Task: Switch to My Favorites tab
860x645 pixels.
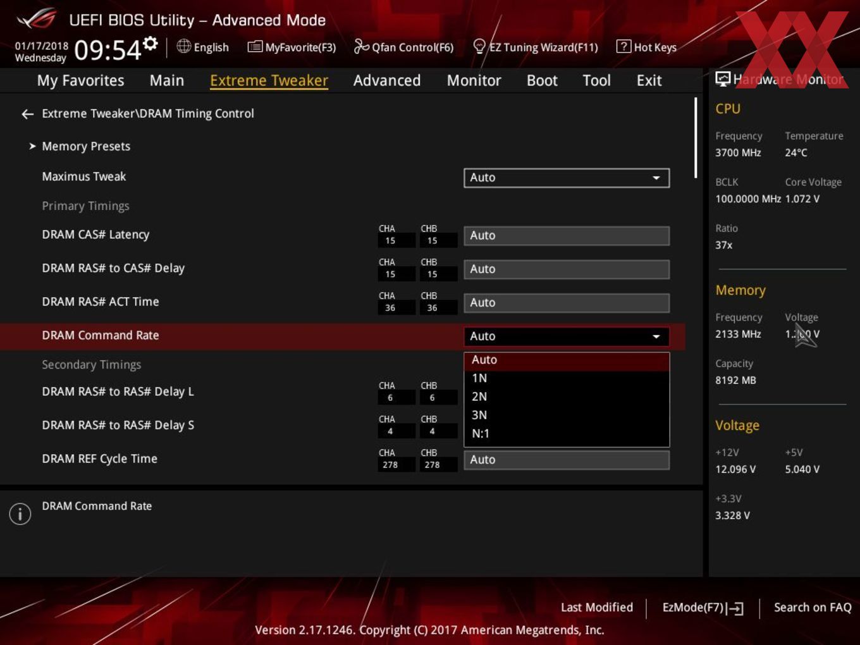Action: pyautogui.click(x=80, y=80)
